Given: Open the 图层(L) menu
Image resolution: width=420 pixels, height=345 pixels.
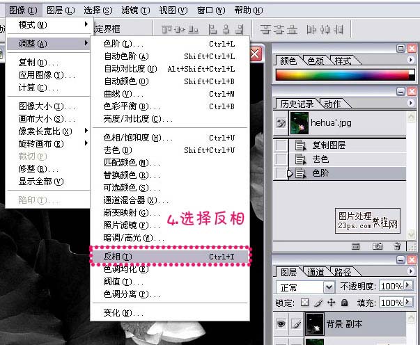Looking at the screenshot, I should (61, 10).
